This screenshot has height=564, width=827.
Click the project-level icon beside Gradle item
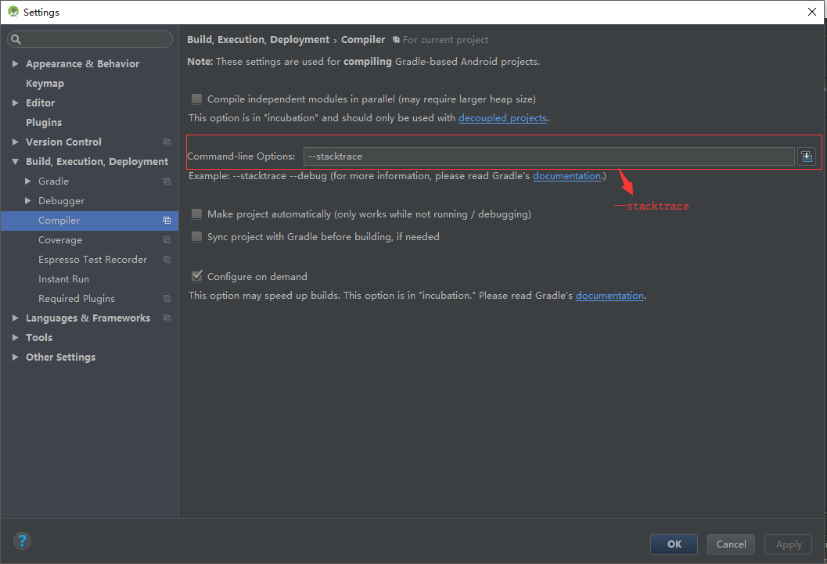(167, 181)
